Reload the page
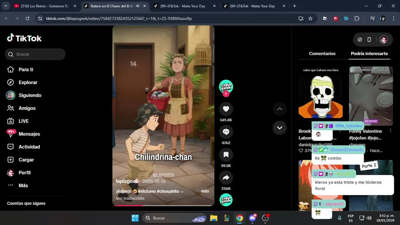This screenshot has height=225, width=400. tap(28, 18)
